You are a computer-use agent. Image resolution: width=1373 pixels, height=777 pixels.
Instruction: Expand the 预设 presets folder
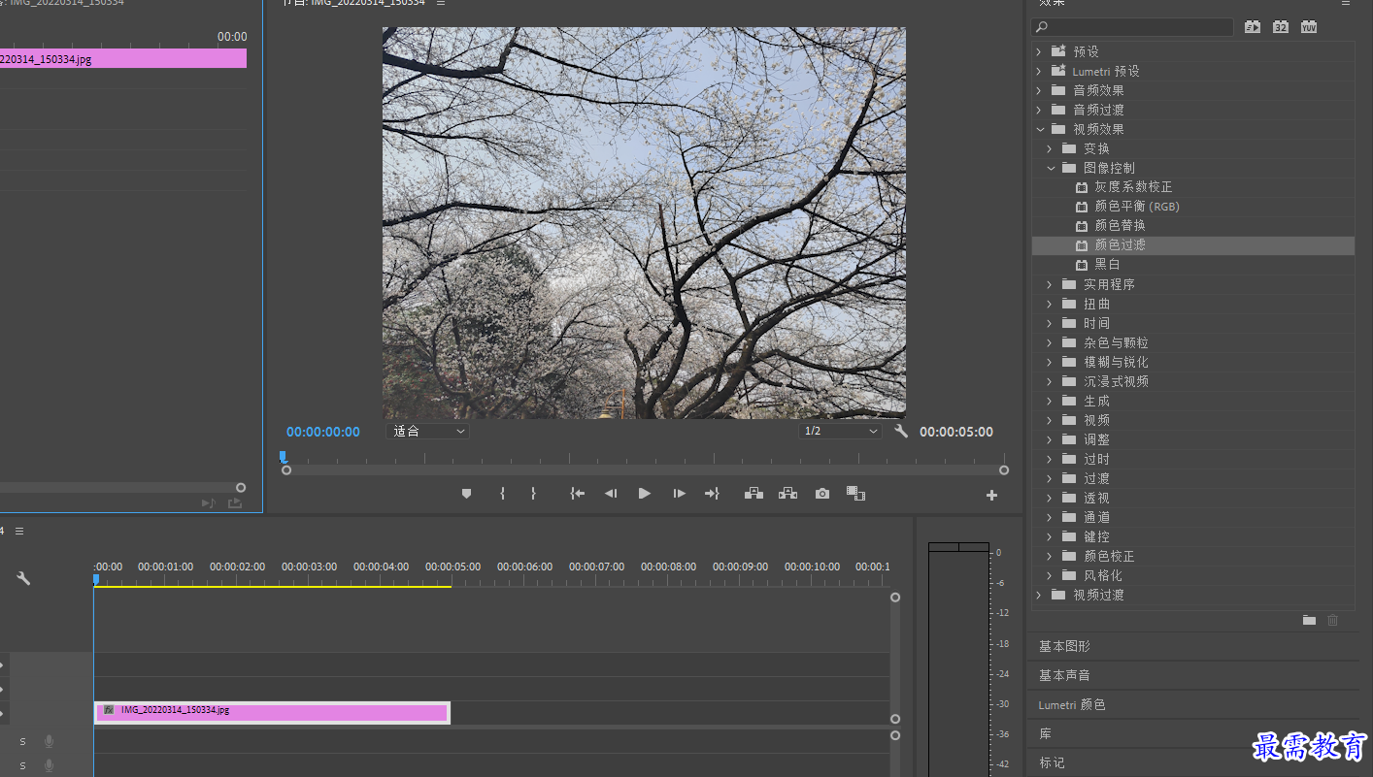click(1038, 51)
